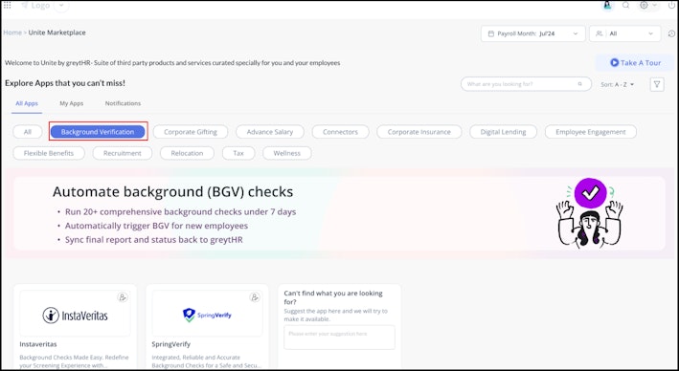Switch to the Notifications tab
This screenshot has width=679, height=371.
[123, 103]
